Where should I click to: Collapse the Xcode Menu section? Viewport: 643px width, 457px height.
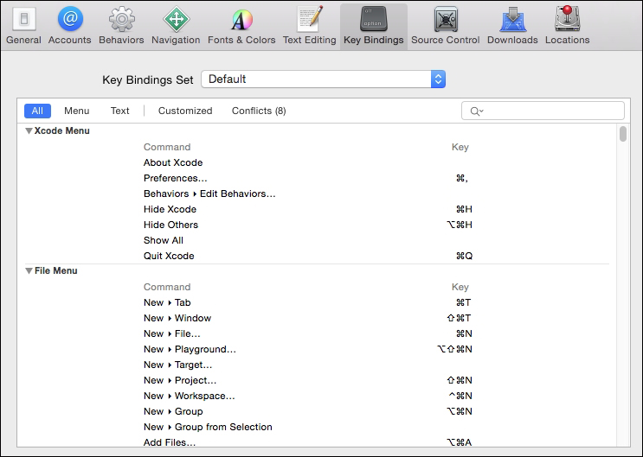tap(29, 131)
